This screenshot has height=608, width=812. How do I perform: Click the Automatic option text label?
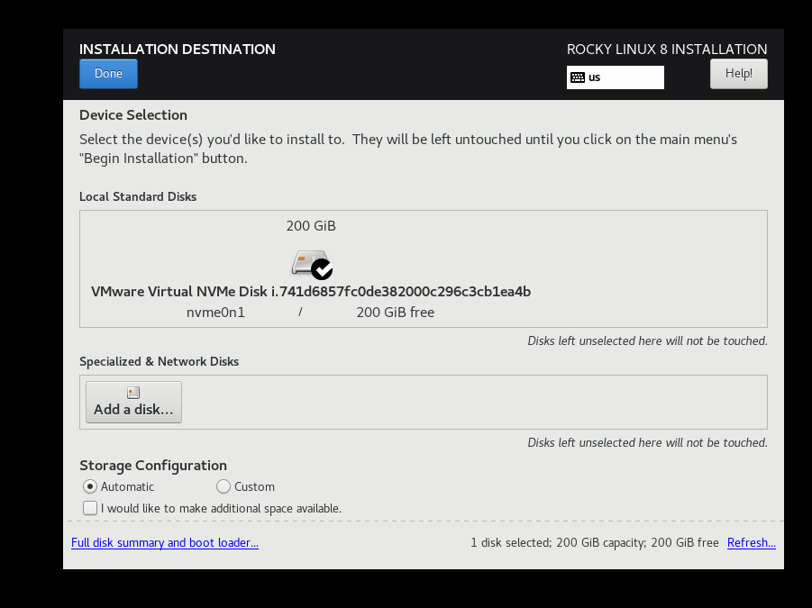click(127, 486)
